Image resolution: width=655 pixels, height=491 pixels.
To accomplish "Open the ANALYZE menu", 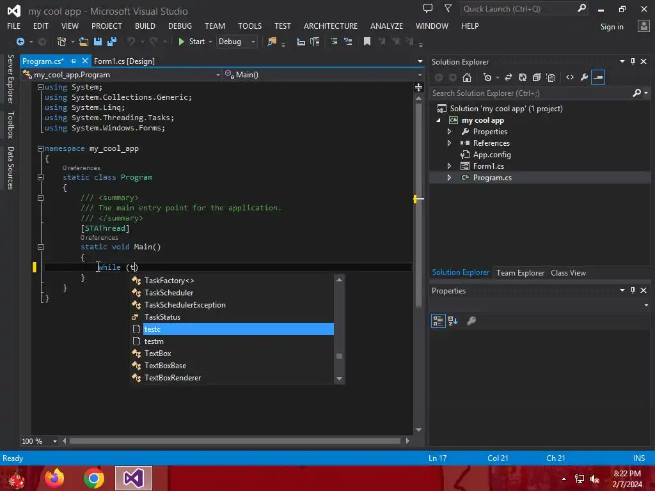I will tap(386, 26).
